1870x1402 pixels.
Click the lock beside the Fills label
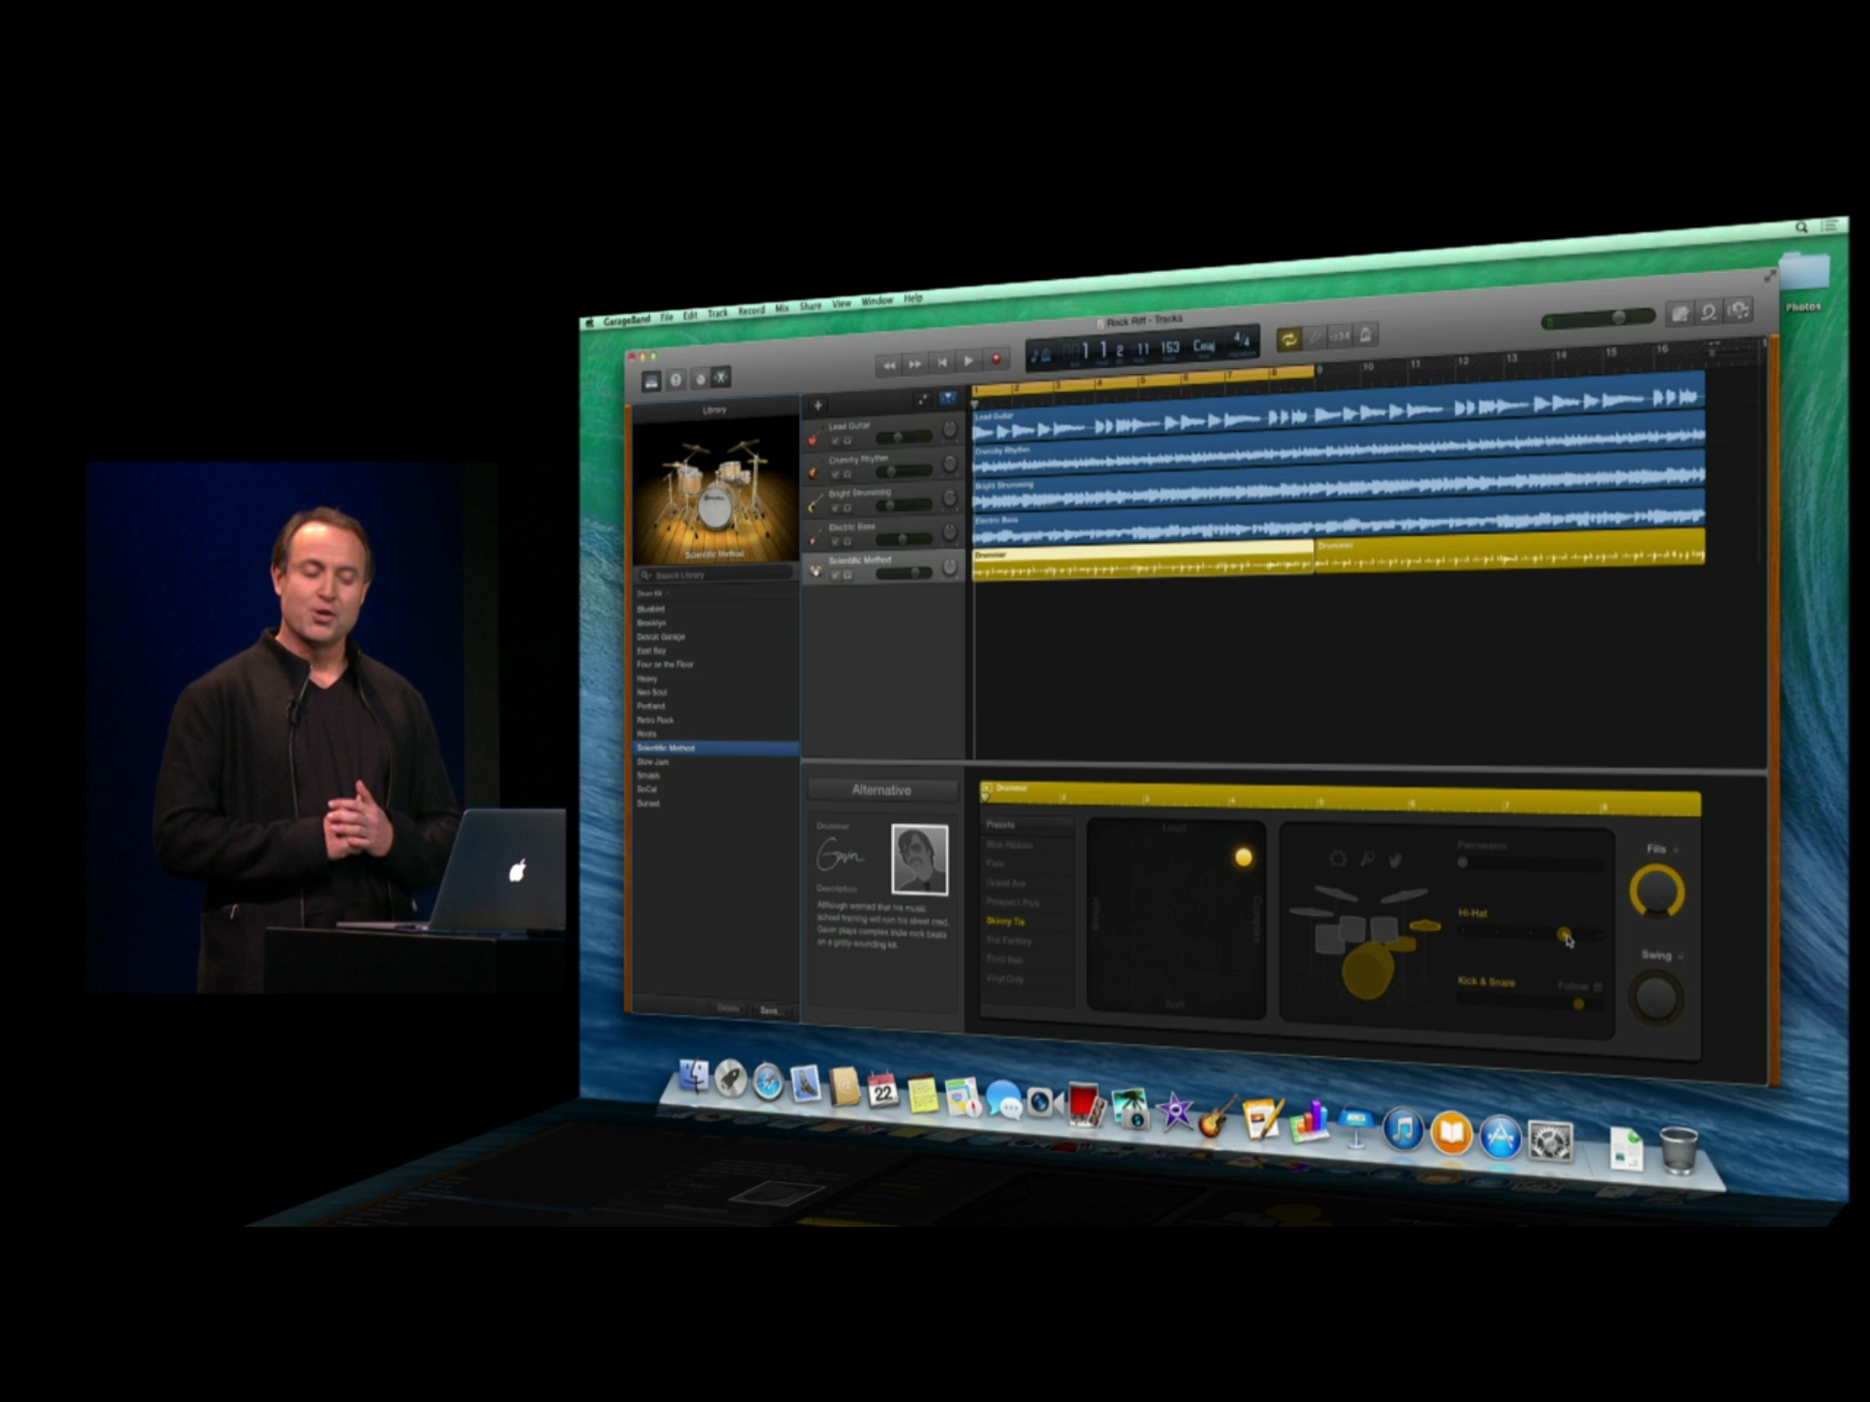pos(1676,850)
